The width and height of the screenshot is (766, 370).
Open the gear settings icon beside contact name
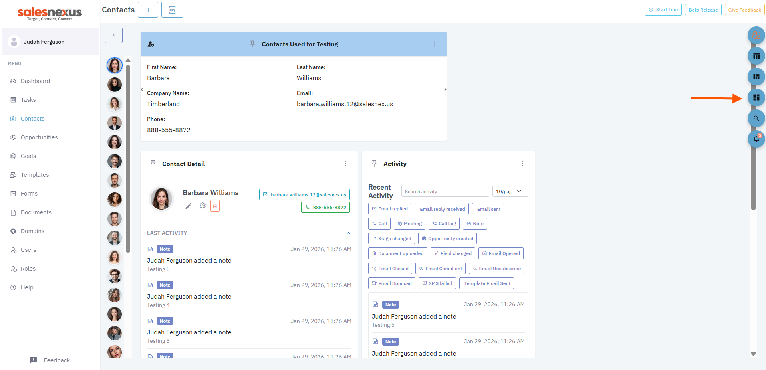(202, 206)
